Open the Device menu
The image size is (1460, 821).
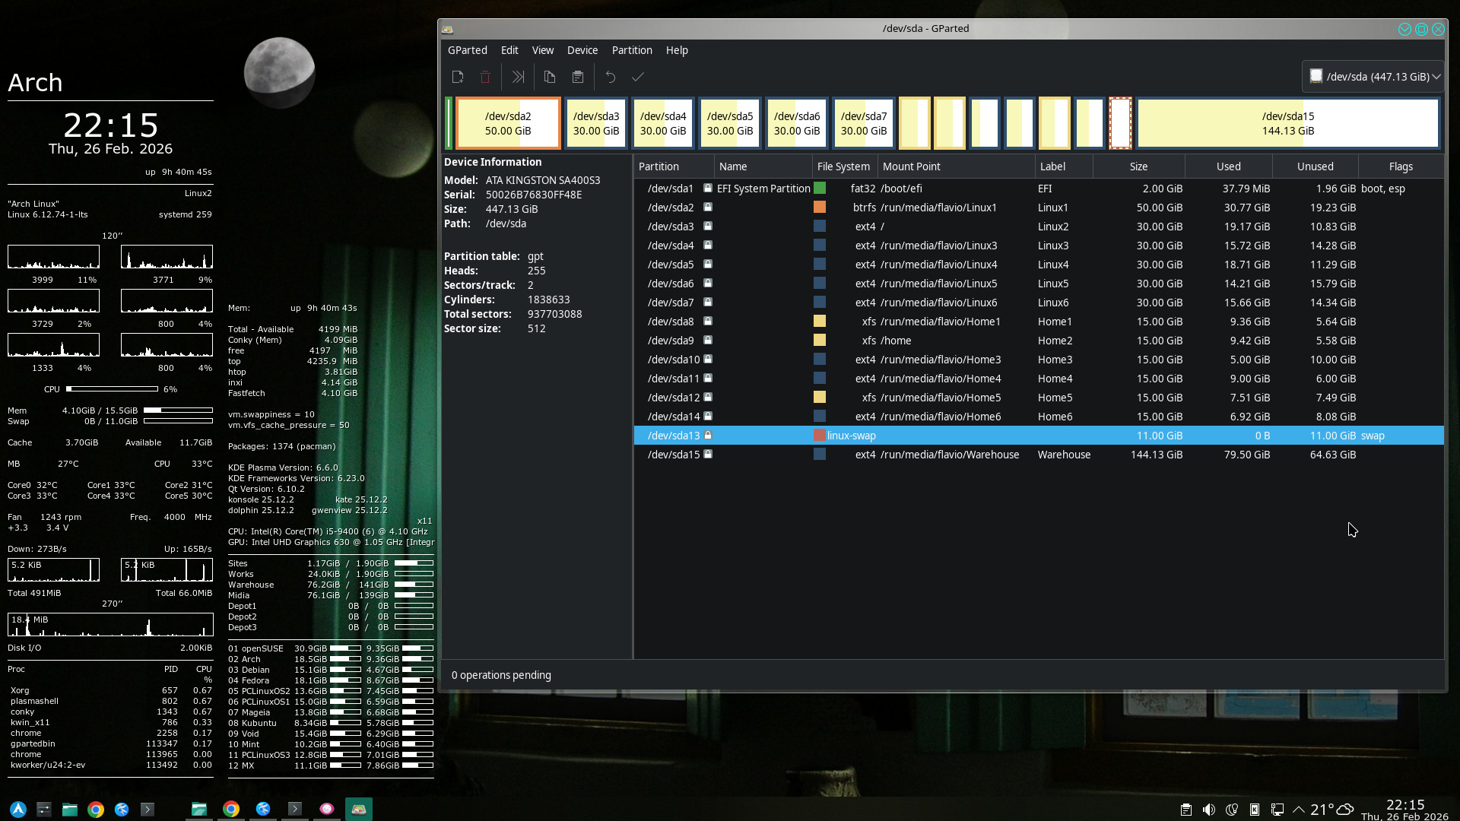click(x=582, y=50)
